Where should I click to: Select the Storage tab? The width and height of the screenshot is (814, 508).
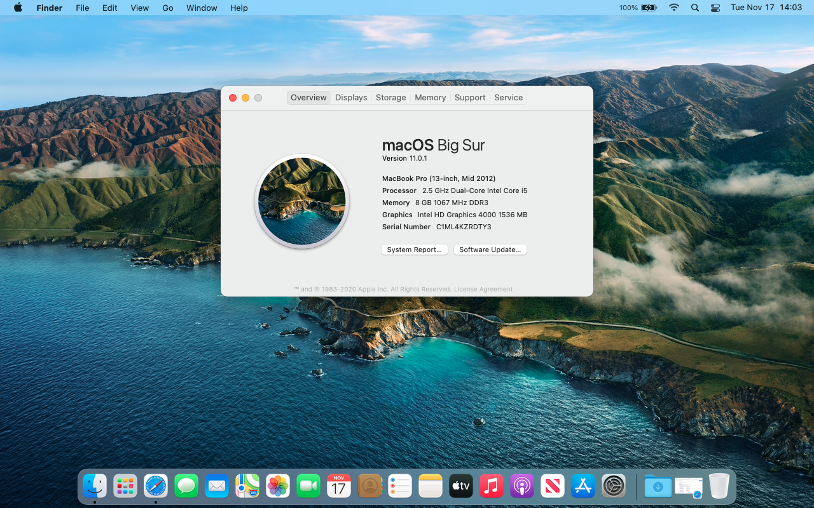390,97
